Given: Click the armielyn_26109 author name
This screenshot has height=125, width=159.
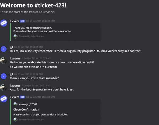Looking at the screenshot, I should (28, 104).
